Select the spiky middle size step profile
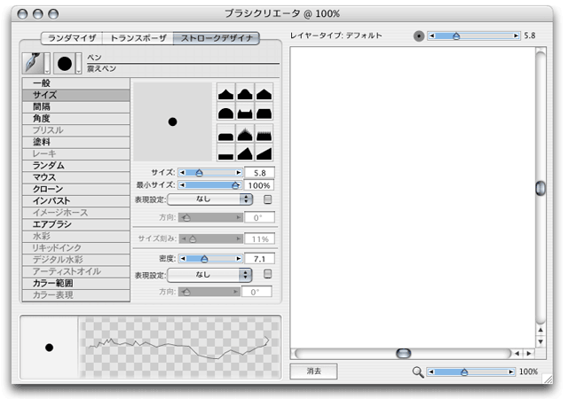Image resolution: width=568 pixels, height=399 pixels. pos(245,134)
